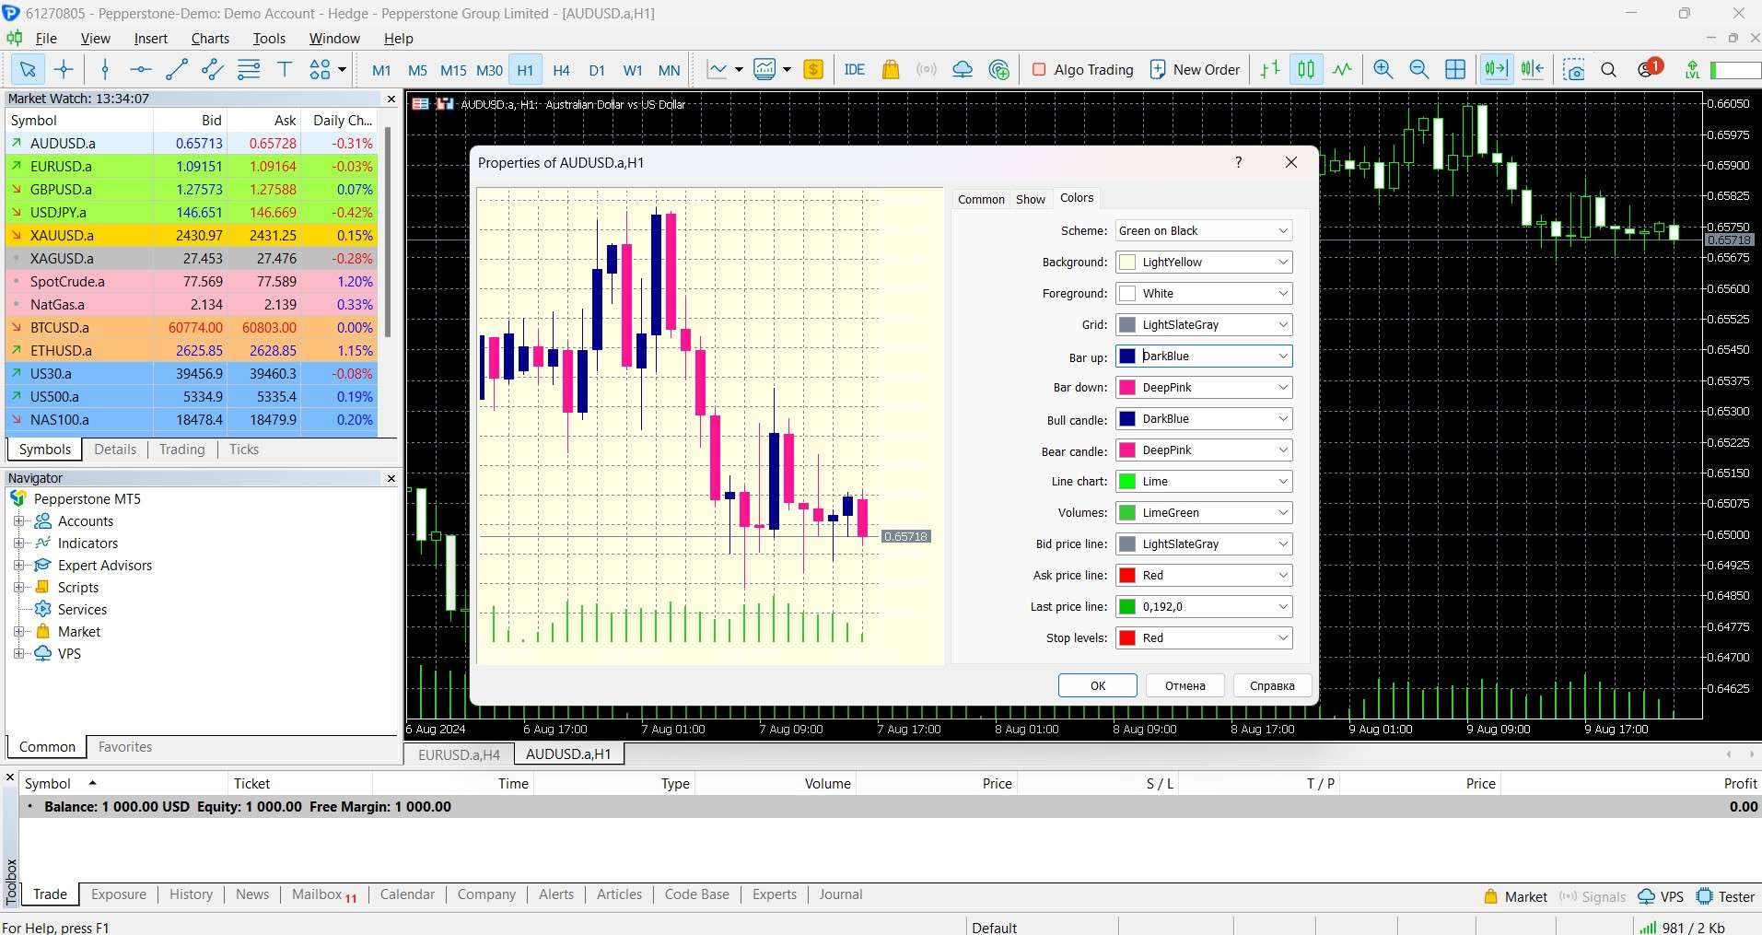The width and height of the screenshot is (1762, 935).
Task: Select Indicators in Navigator tree
Action: [88, 543]
